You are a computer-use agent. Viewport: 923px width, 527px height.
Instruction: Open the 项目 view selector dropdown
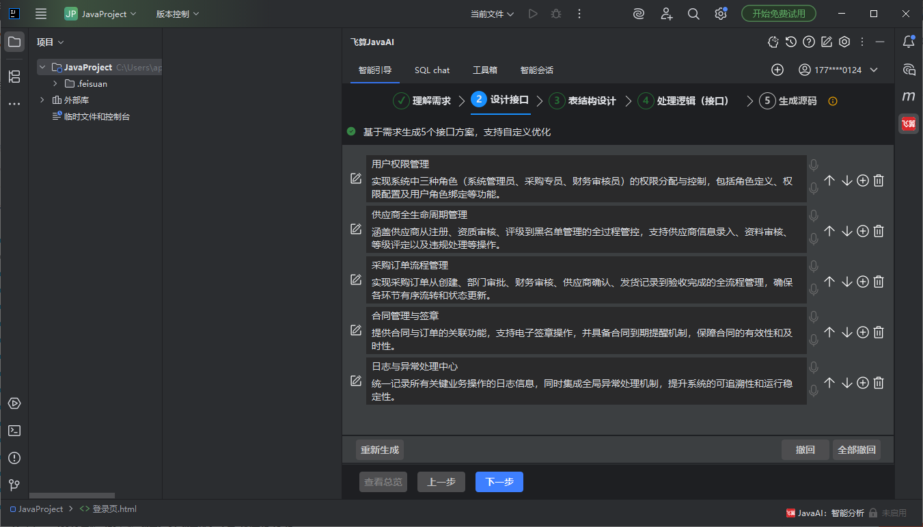click(51, 42)
